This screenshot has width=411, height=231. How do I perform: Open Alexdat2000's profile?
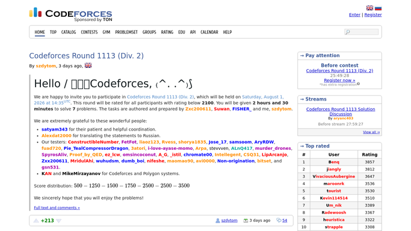coord(57,136)
